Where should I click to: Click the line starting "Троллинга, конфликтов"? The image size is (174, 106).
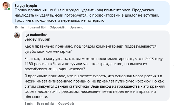tap(60, 20)
